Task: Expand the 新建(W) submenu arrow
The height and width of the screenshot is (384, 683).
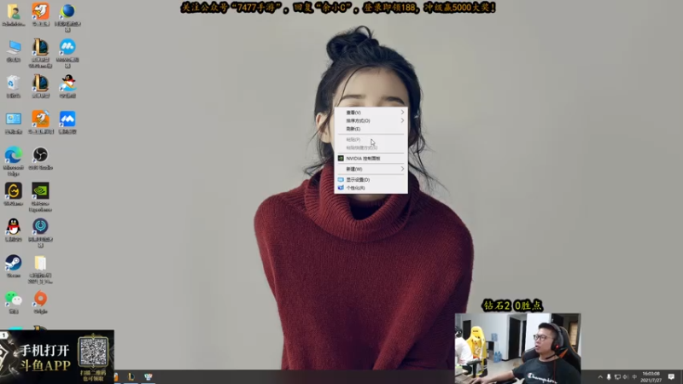Action: pos(402,169)
